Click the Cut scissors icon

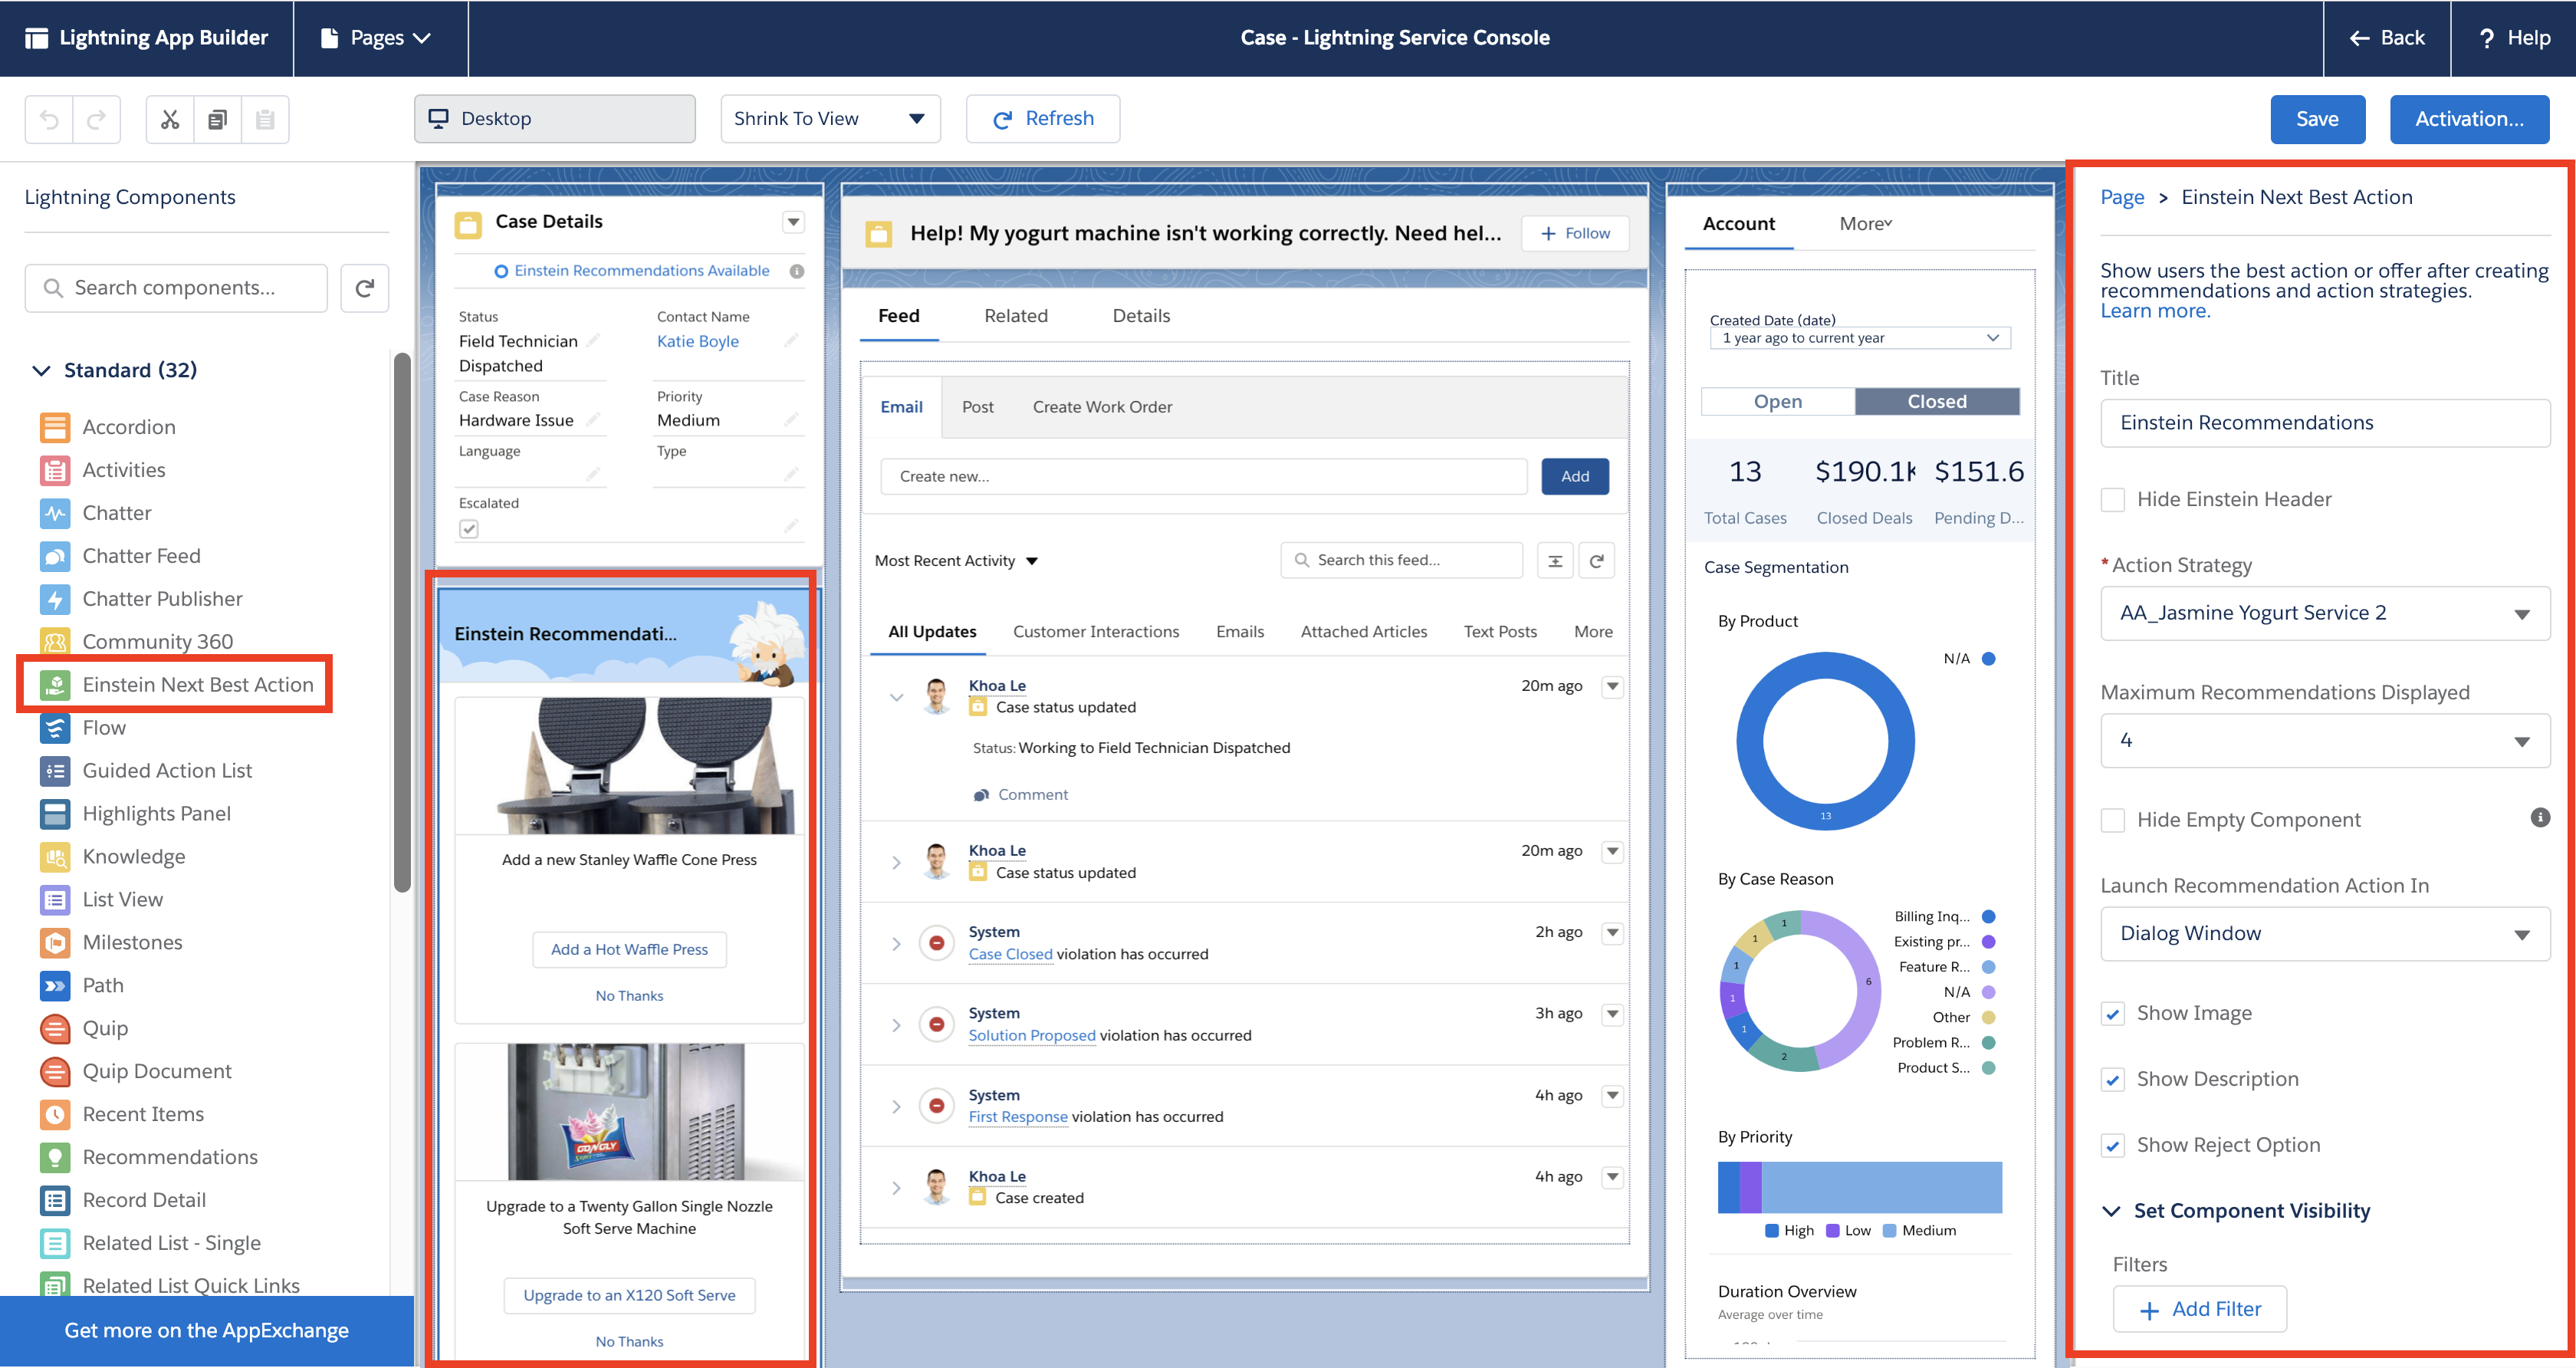tap(170, 119)
